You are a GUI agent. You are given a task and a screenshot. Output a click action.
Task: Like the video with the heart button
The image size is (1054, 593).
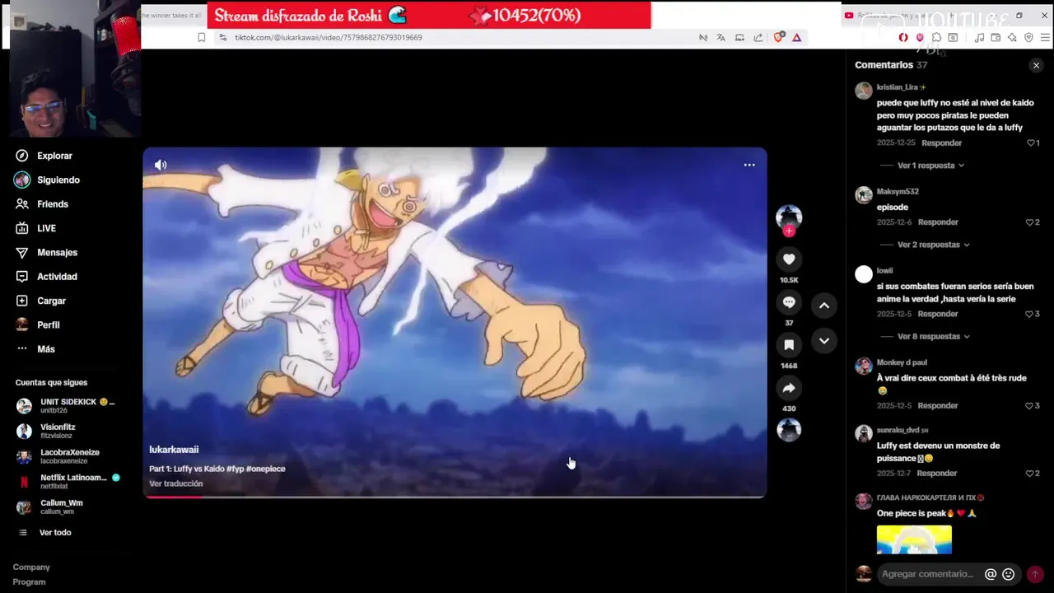(x=789, y=259)
